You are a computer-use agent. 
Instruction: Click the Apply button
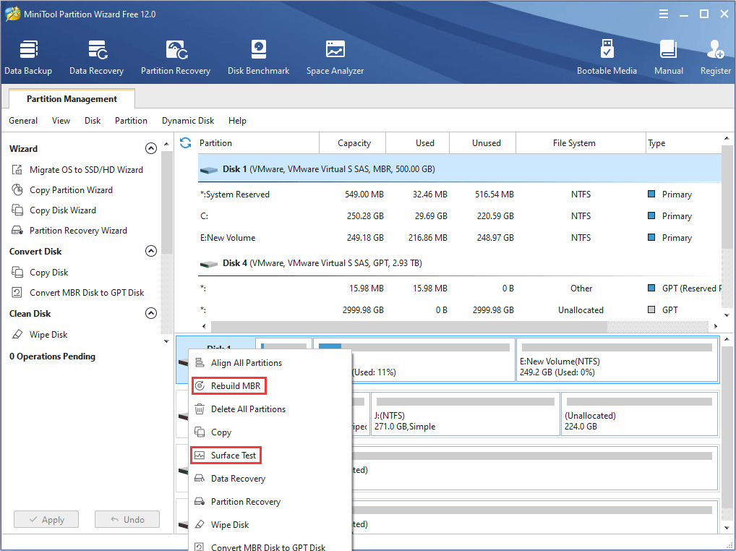click(x=46, y=520)
